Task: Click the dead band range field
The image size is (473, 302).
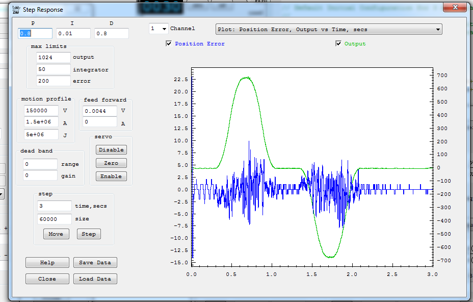Action: click(40, 164)
